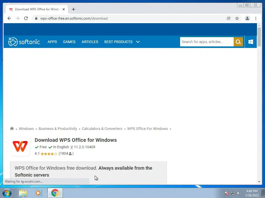Bookmark this page with the star
Screen dimensions: 265x198
click(x=237, y=18)
